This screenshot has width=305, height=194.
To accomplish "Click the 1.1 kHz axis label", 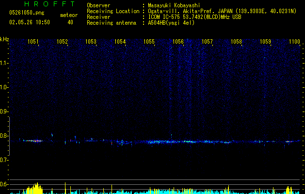I will (4, 63).
